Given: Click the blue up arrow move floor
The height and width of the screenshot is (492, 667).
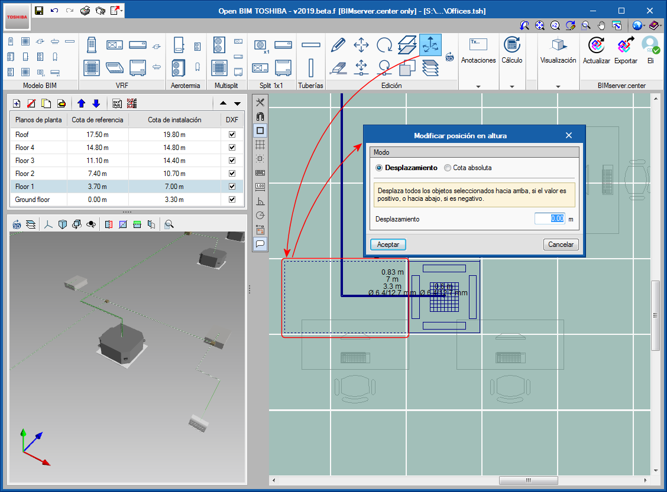Looking at the screenshot, I should 81,103.
